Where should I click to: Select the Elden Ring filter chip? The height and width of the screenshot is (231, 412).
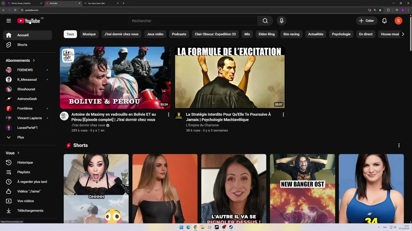267,34
